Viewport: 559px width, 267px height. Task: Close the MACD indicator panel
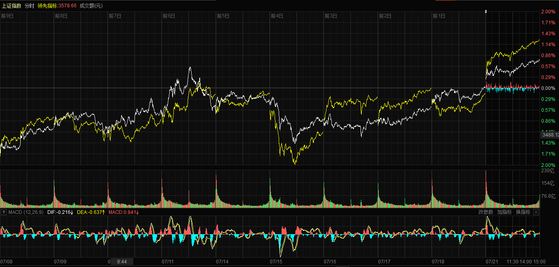click(536, 212)
